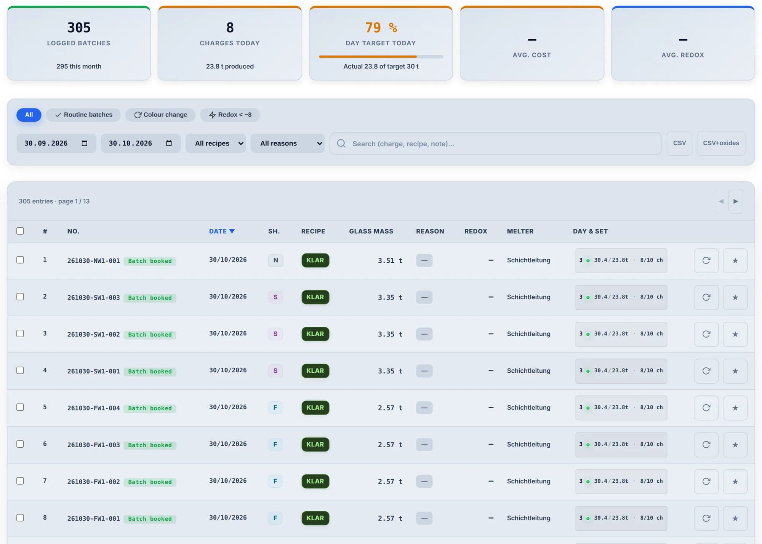Check the box for batch 261030-FW1-002
762x544 pixels.
[20, 481]
